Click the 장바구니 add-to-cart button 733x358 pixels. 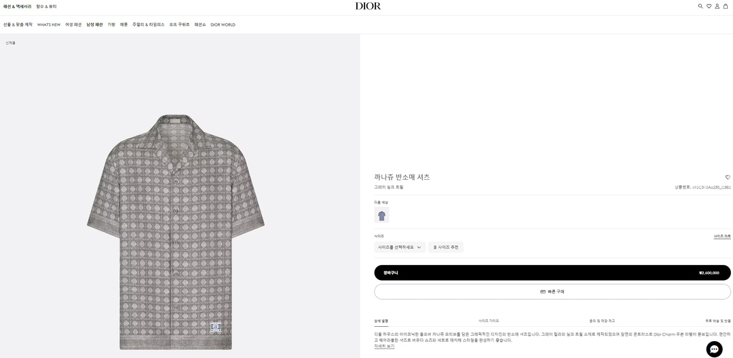pos(552,273)
